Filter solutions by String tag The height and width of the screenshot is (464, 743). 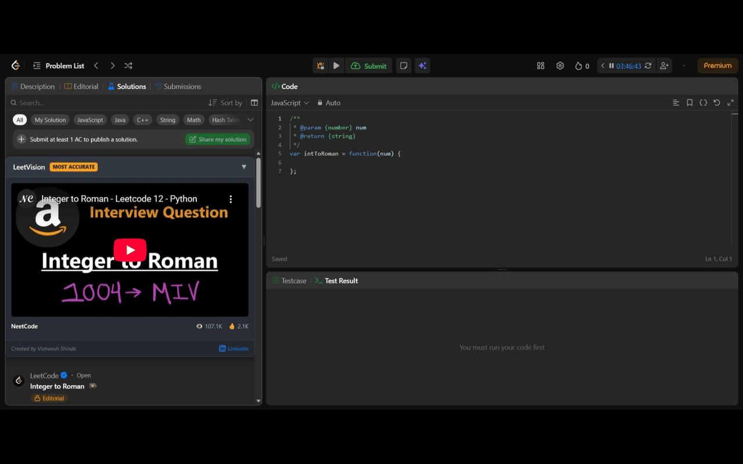click(x=168, y=120)
